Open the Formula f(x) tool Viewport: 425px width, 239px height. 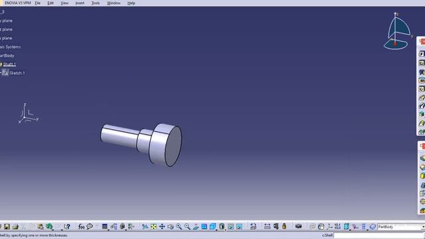[x=81, y=226]
